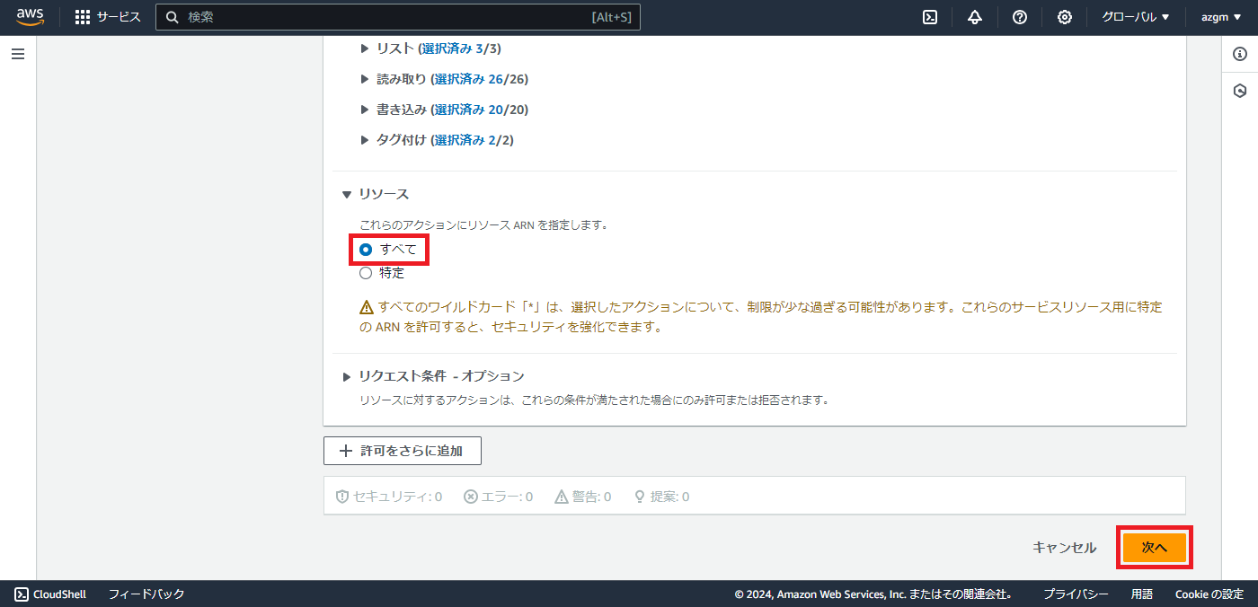The height and width of the screenshot is (607, 1258).
Task: Open the notifications bell
Action: click(x=975, y=17)
